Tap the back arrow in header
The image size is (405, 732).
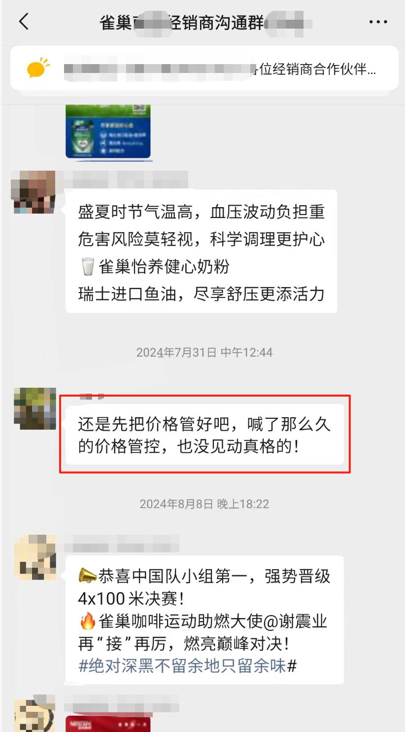pyautogui.click(x=23, y=22)
